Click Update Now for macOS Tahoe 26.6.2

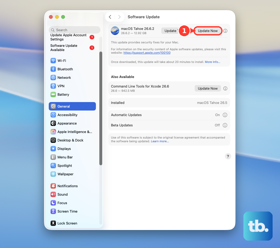coord(208,31)
